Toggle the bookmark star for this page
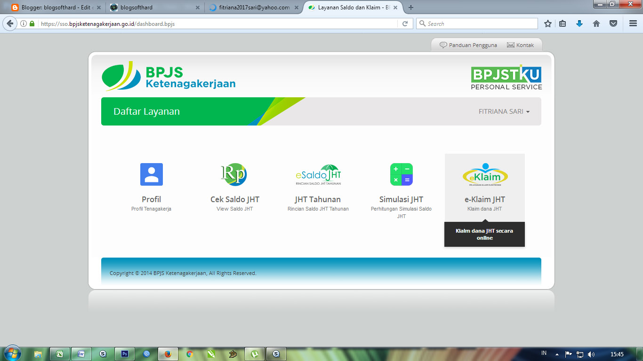 point(547,23)
